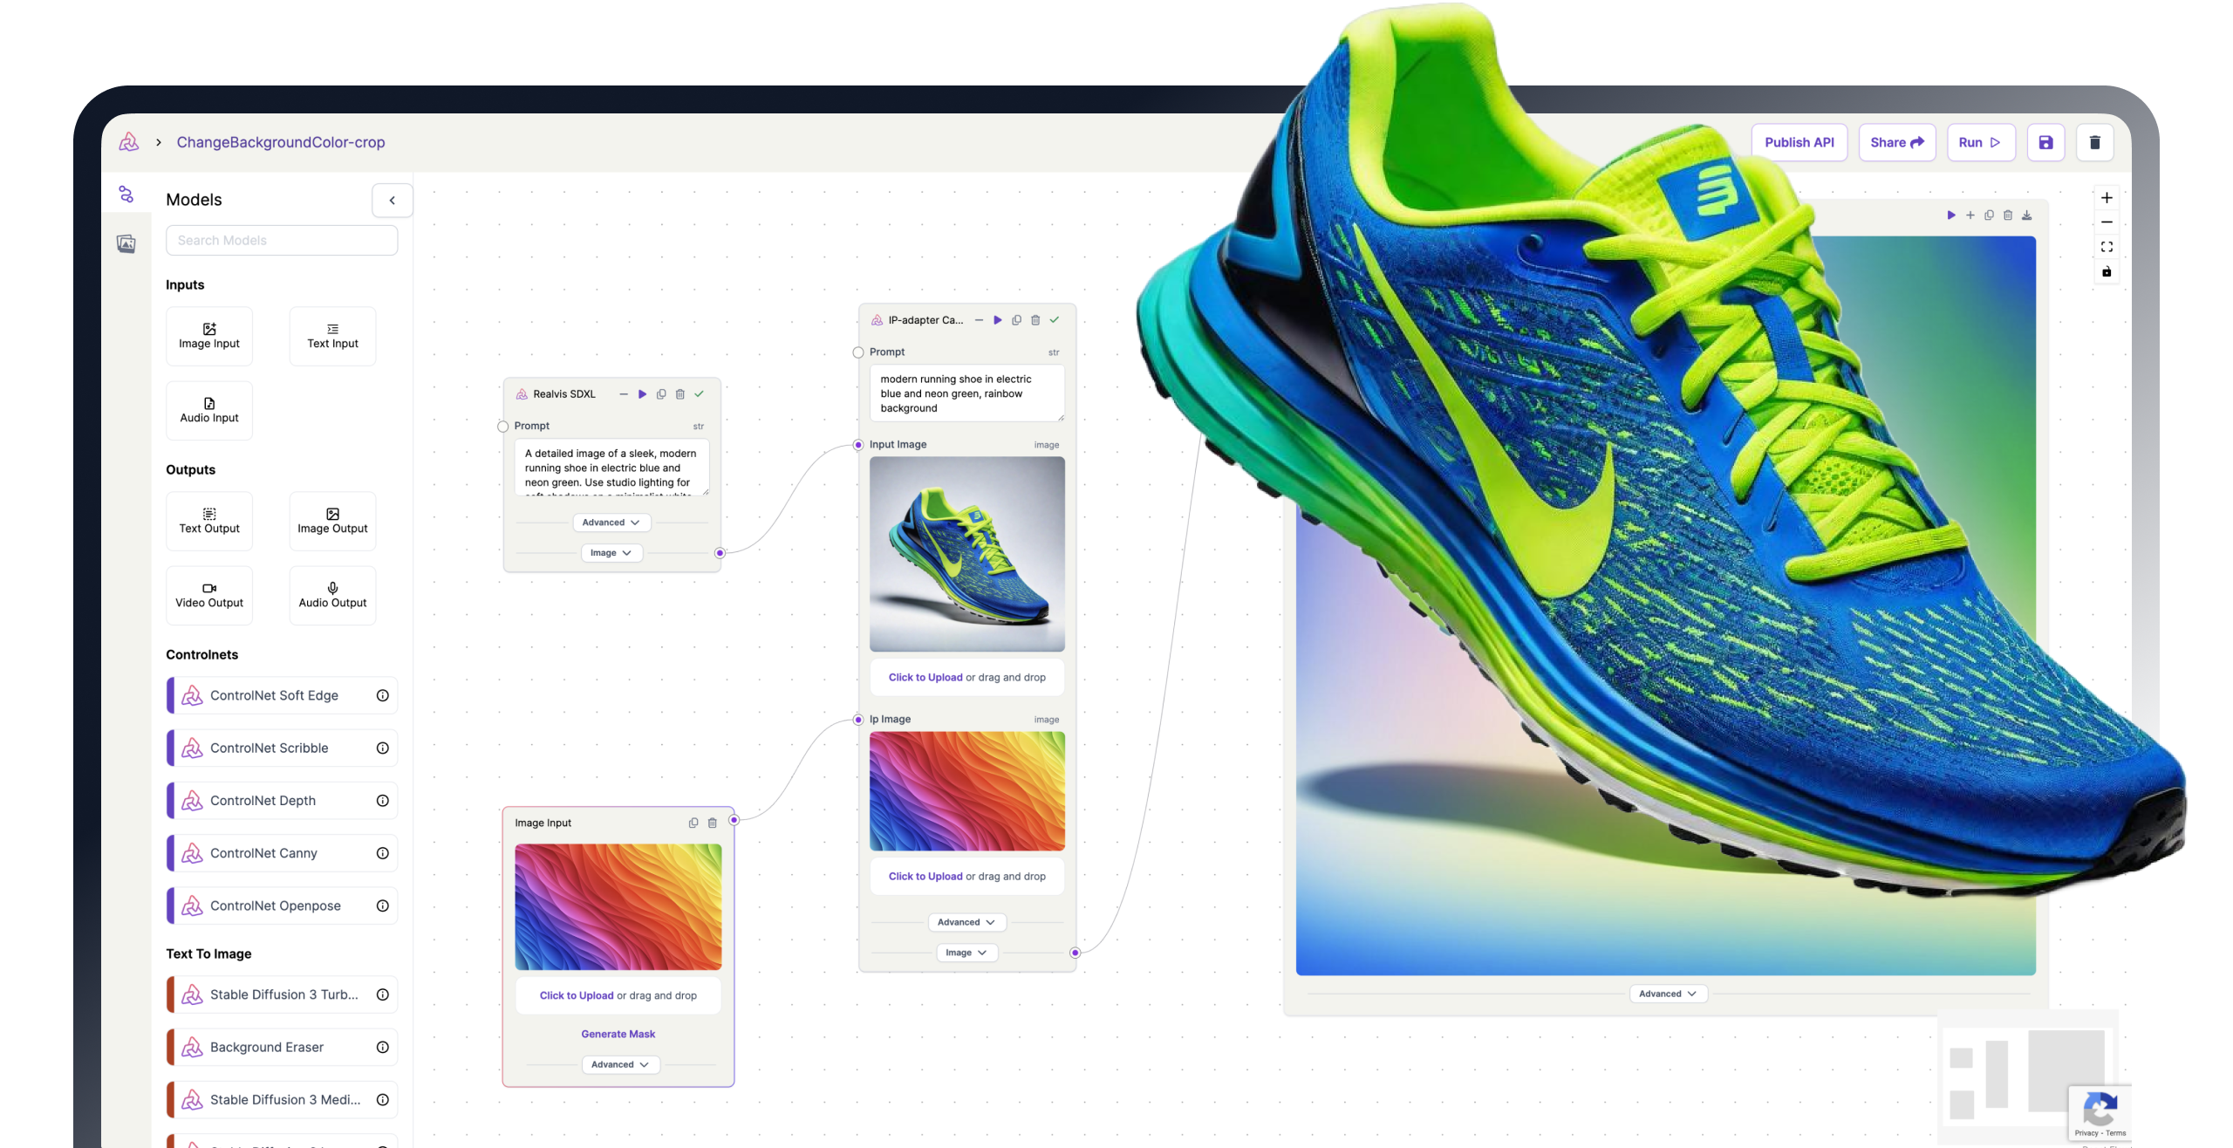2233x1148 pixels.
Task: Focus the Search Models field
Action: coord(281,240)
